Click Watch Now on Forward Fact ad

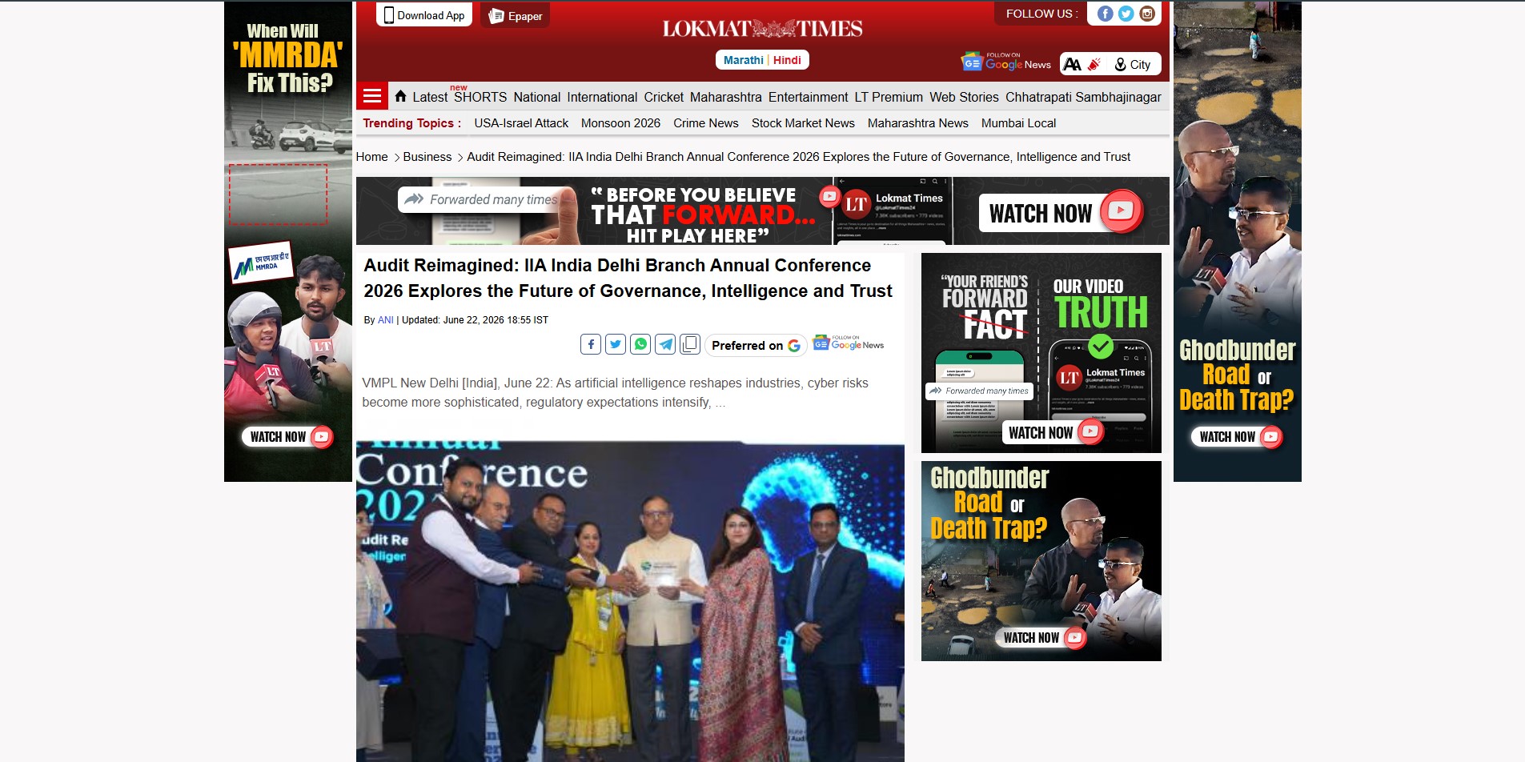(x=1053, y=432)
